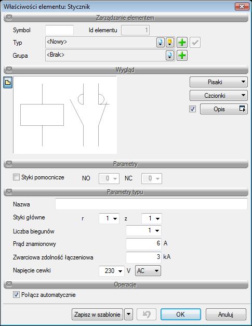
Task: Enable the Styki pomocnicze checkbox
Action: 16,177
